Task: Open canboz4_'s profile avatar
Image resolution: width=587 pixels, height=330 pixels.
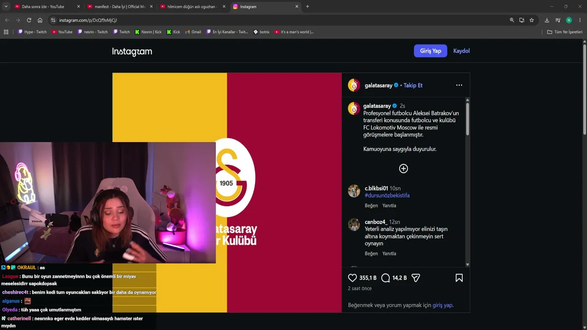Action: tap(354, 225)
